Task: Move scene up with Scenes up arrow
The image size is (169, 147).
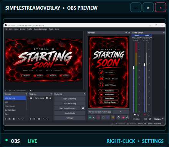Action: pyautogui.click(x=19, y=119)
